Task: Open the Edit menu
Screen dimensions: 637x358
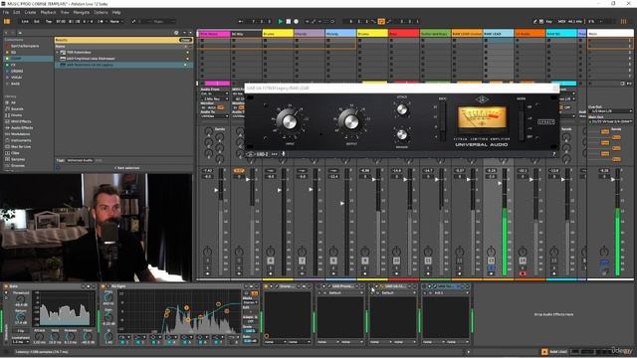Action: tap(16, 12)
